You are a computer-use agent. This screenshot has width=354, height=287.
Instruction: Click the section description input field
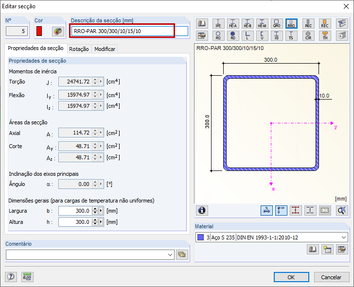(129, 31)
